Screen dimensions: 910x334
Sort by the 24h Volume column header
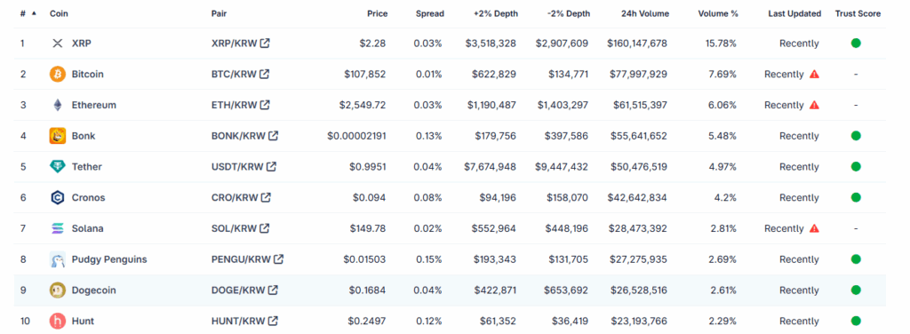coord(645,13)
